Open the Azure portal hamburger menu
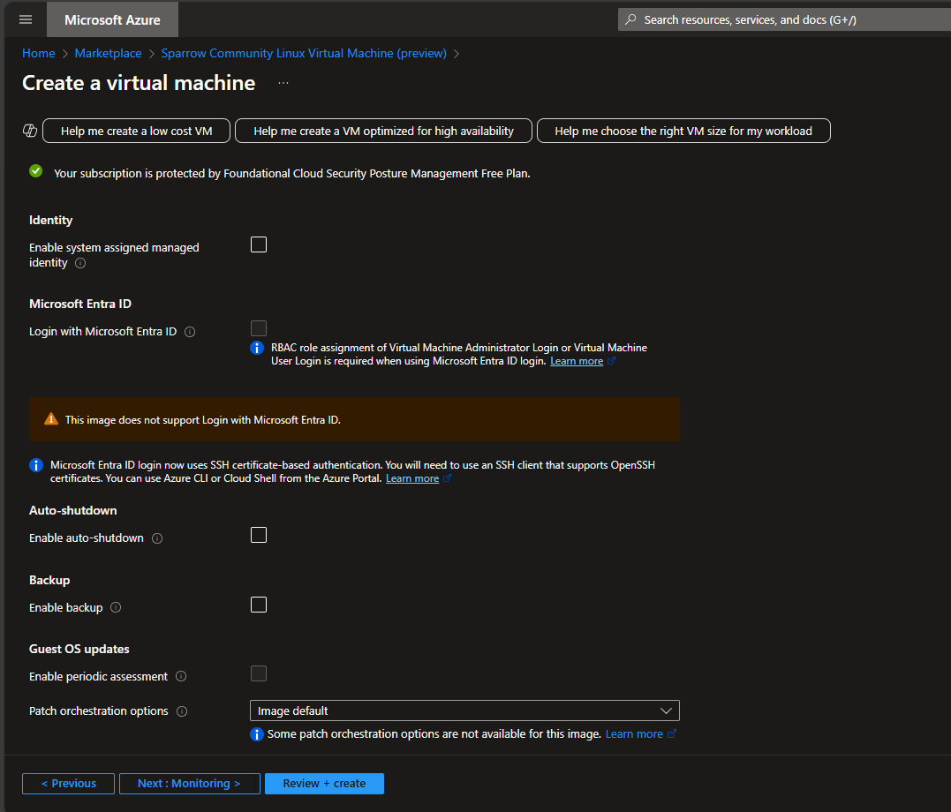Screen dimensions: 951x812 click(x=25, y=19)
